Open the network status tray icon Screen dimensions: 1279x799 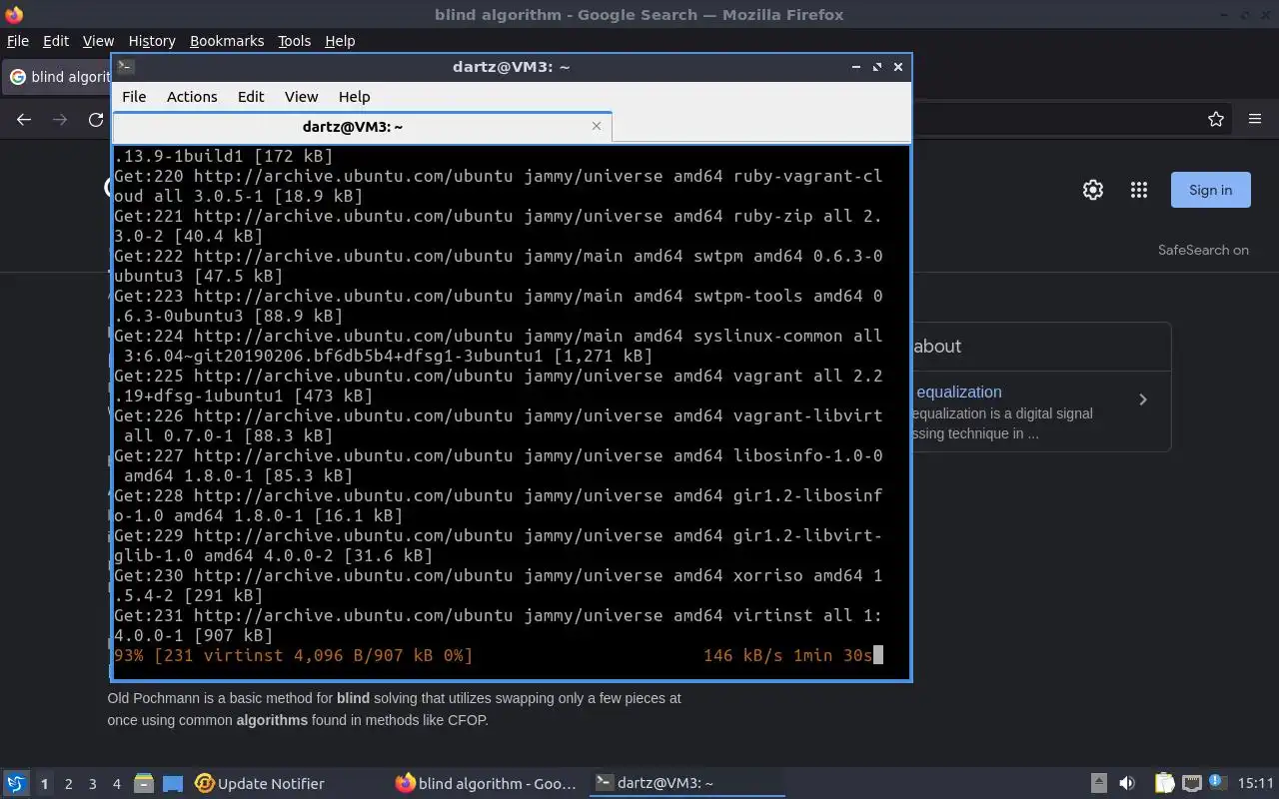coord(1191,784)
